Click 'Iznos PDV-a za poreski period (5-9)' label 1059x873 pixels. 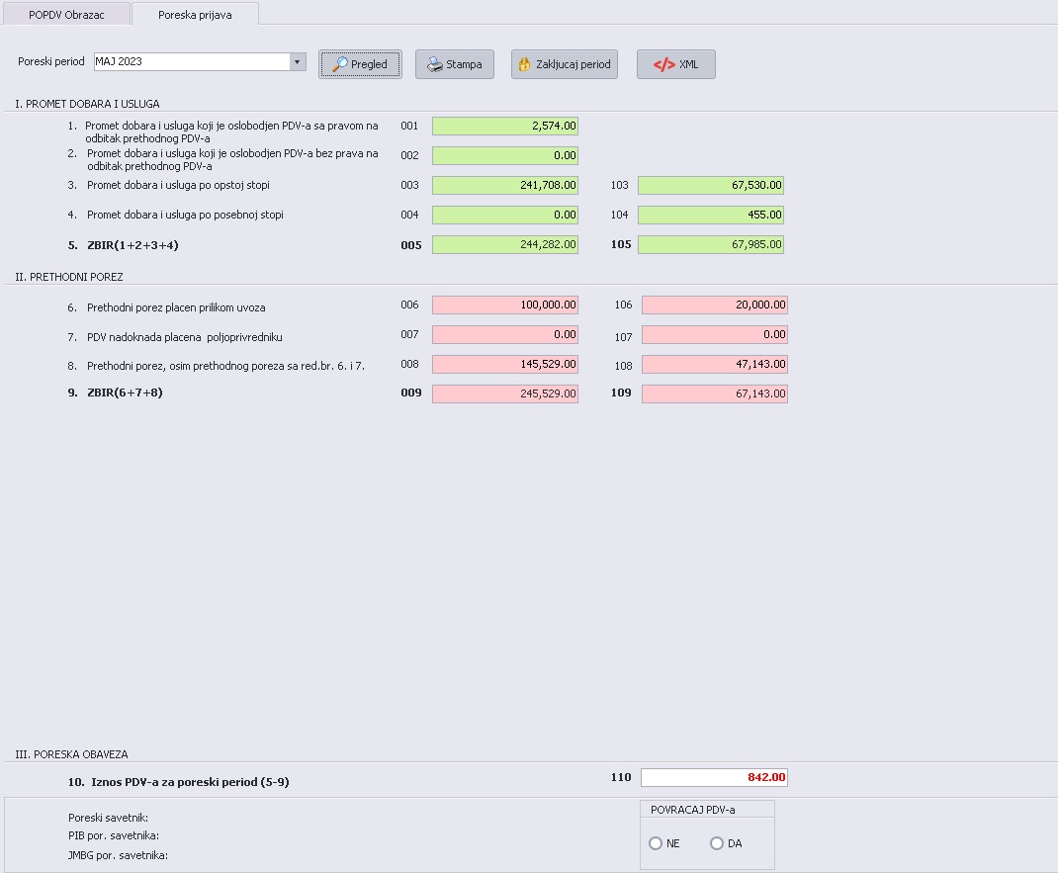(x=191, y=782)
